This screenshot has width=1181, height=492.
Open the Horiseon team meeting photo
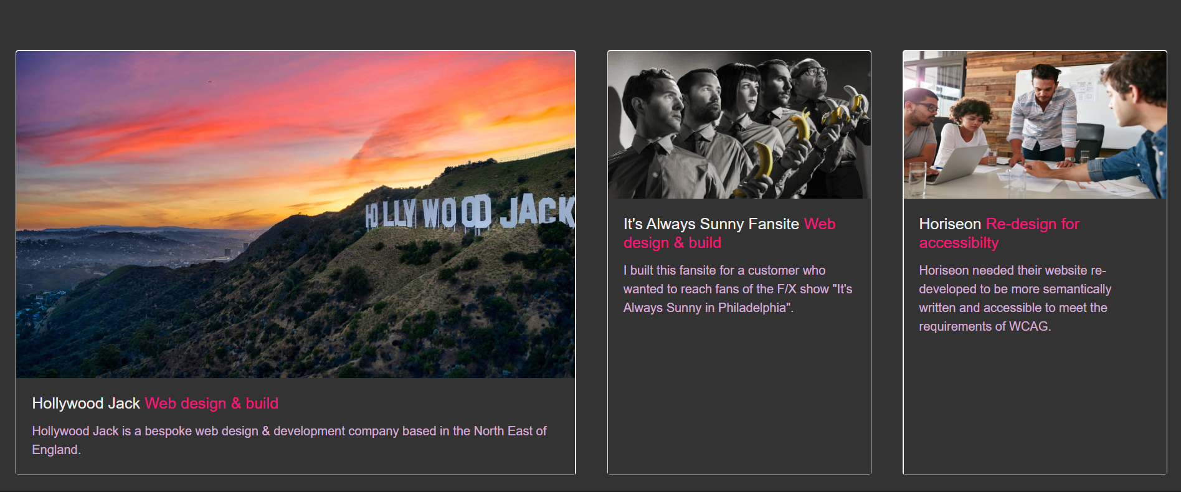pos(1035,125)
